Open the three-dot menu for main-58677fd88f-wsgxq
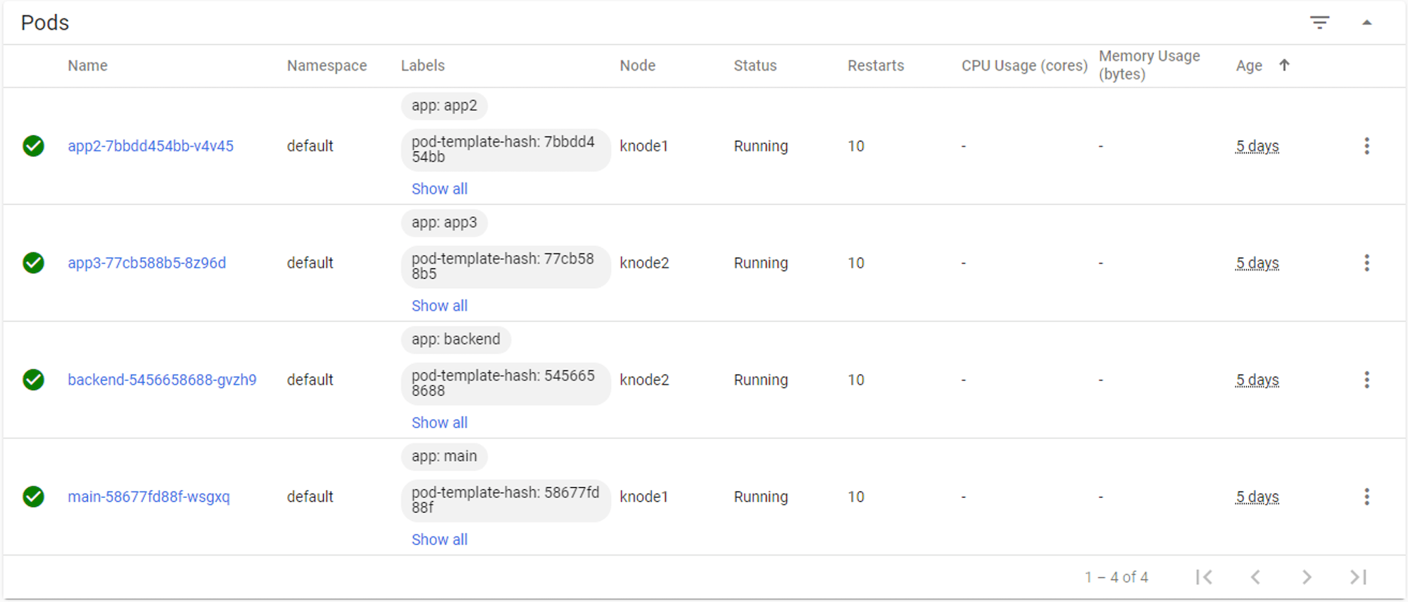 click(x=1366, y=496)
